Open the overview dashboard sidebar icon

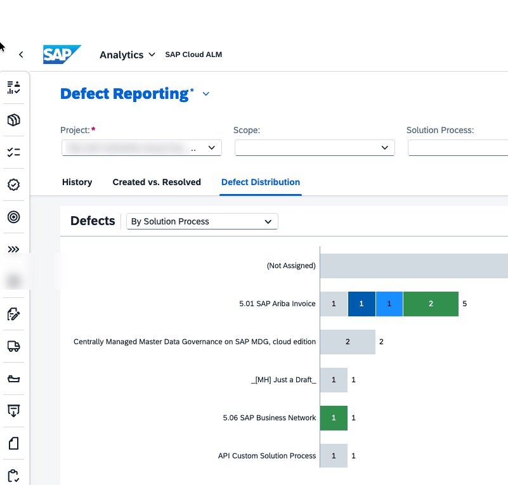coord(13,87)
